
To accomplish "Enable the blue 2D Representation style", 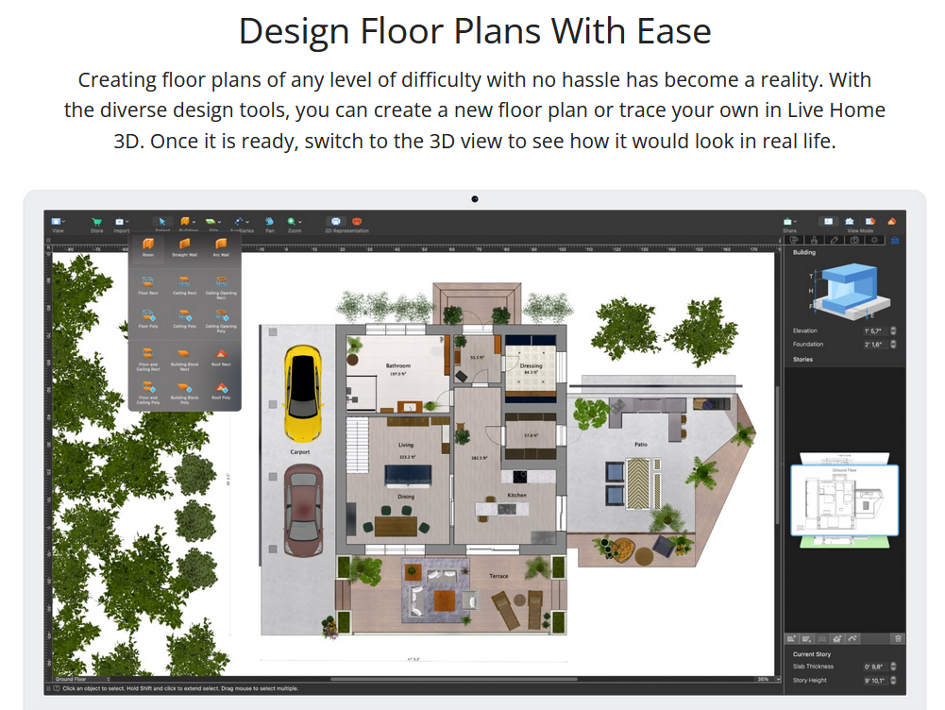I will point(336,221).
